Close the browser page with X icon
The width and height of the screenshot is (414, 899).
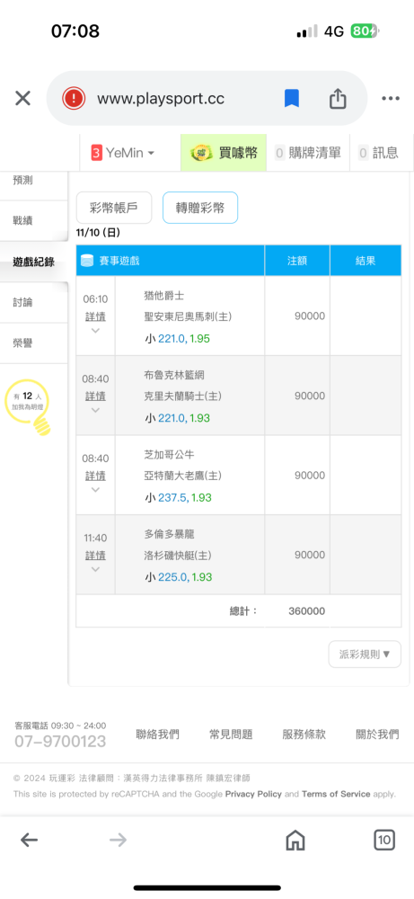pos(23,99)
